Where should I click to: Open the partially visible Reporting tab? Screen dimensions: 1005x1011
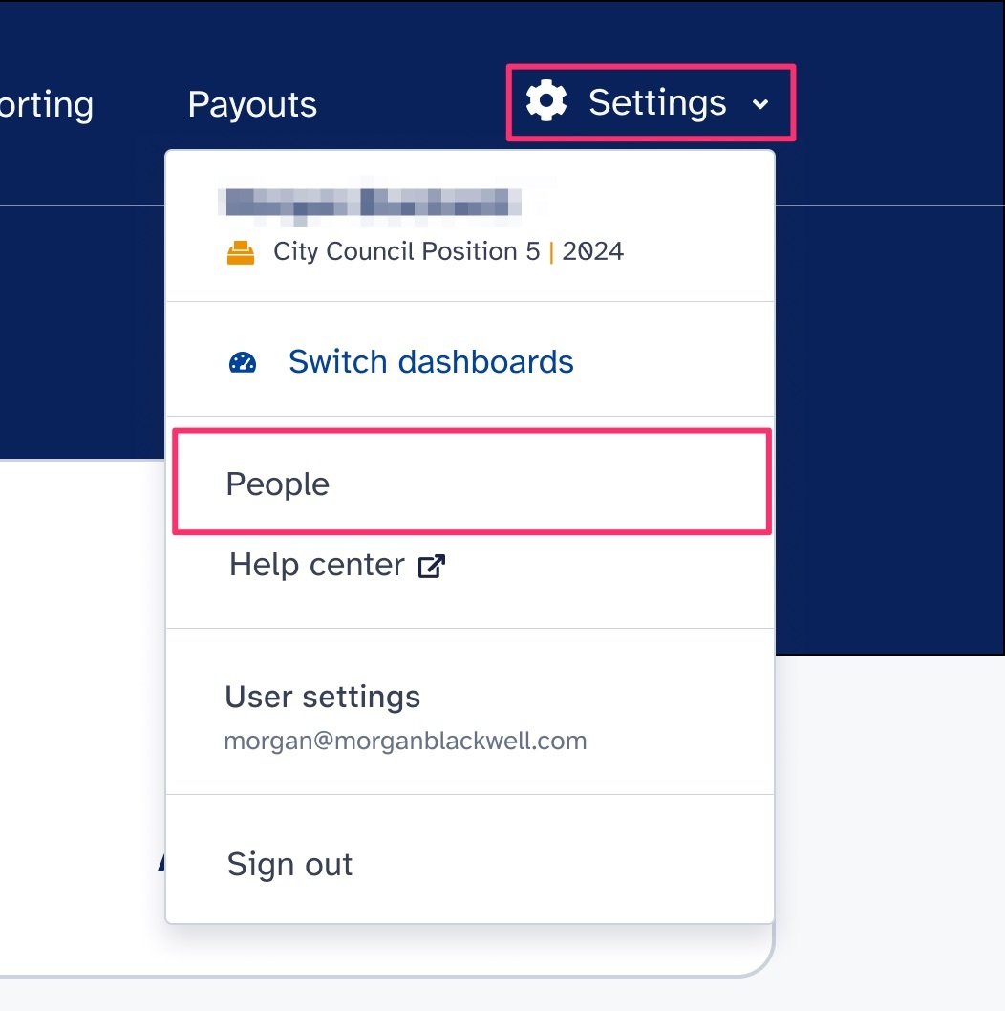(46, 104)
